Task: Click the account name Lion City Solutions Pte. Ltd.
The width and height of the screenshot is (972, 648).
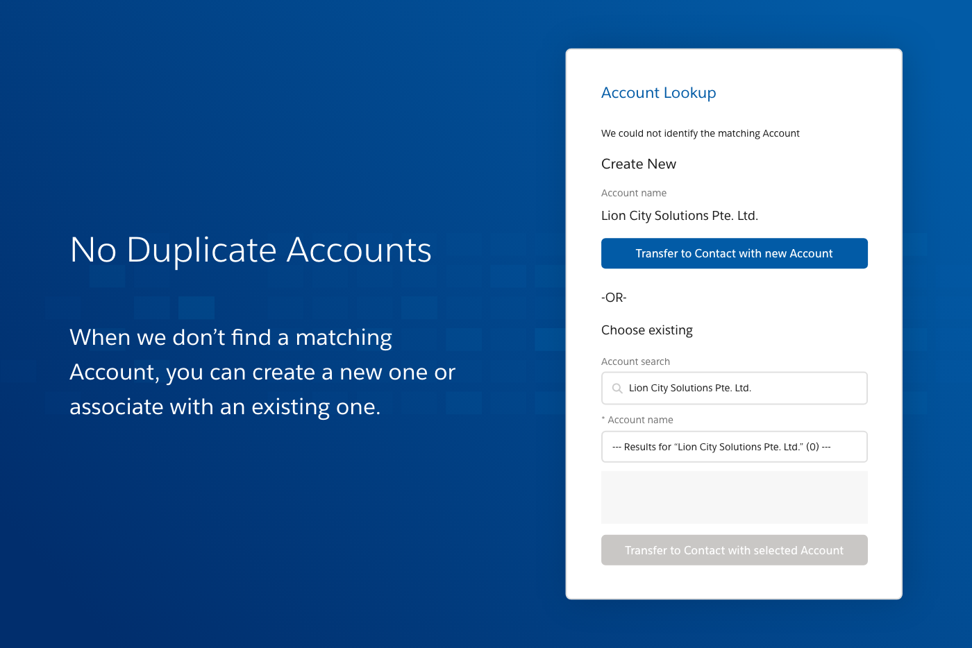Action: point(679,215)
